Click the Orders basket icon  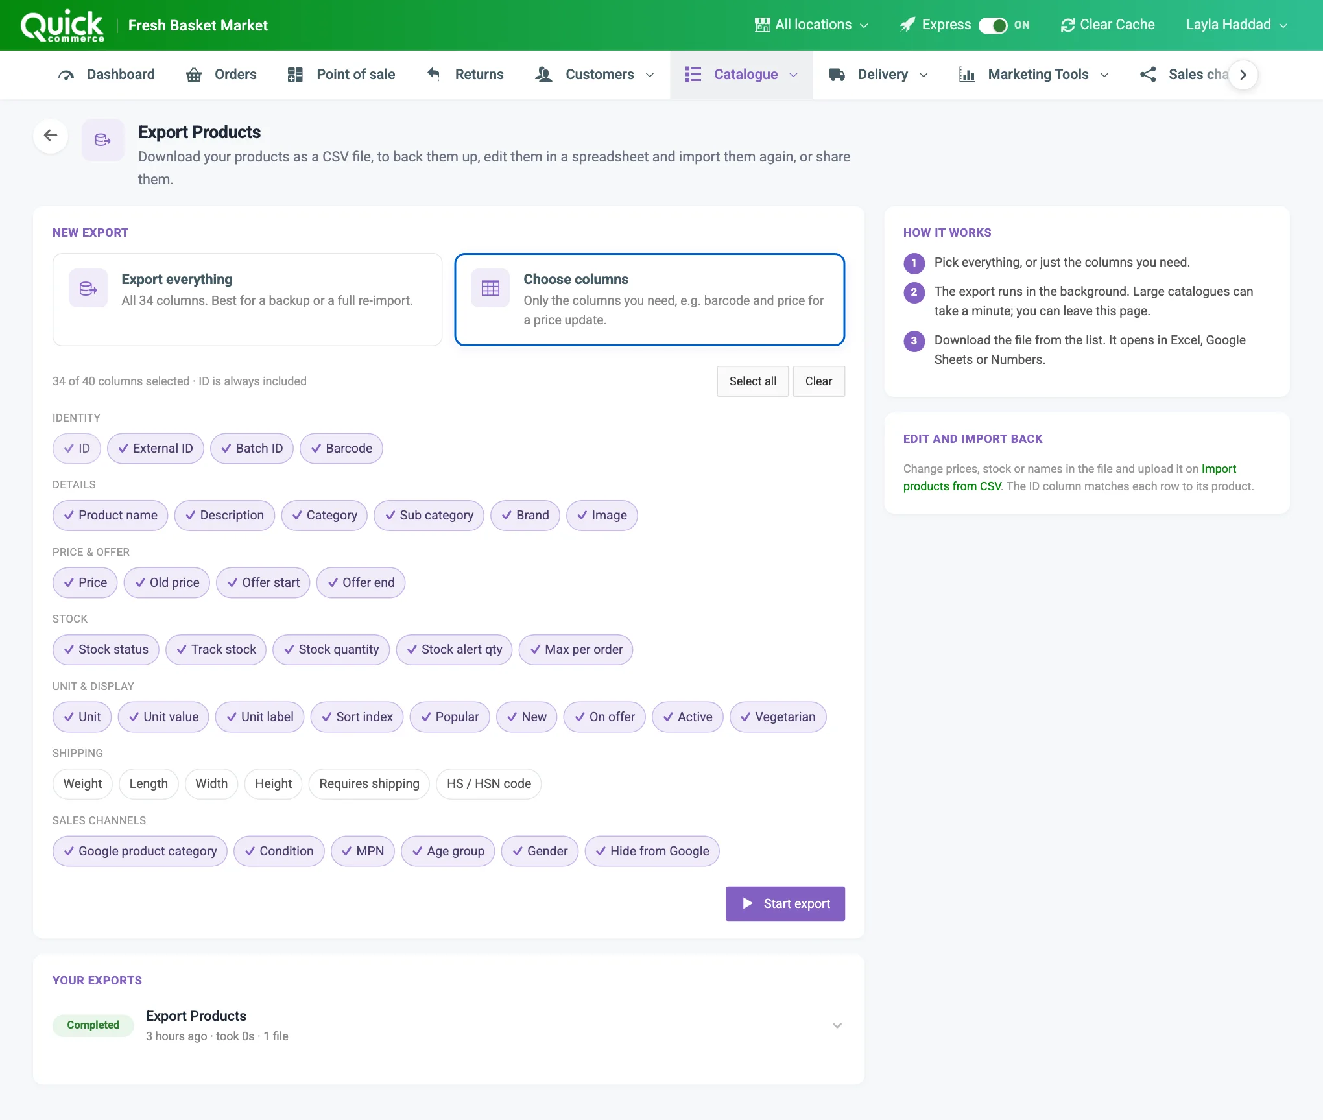(x=194, y=75)
